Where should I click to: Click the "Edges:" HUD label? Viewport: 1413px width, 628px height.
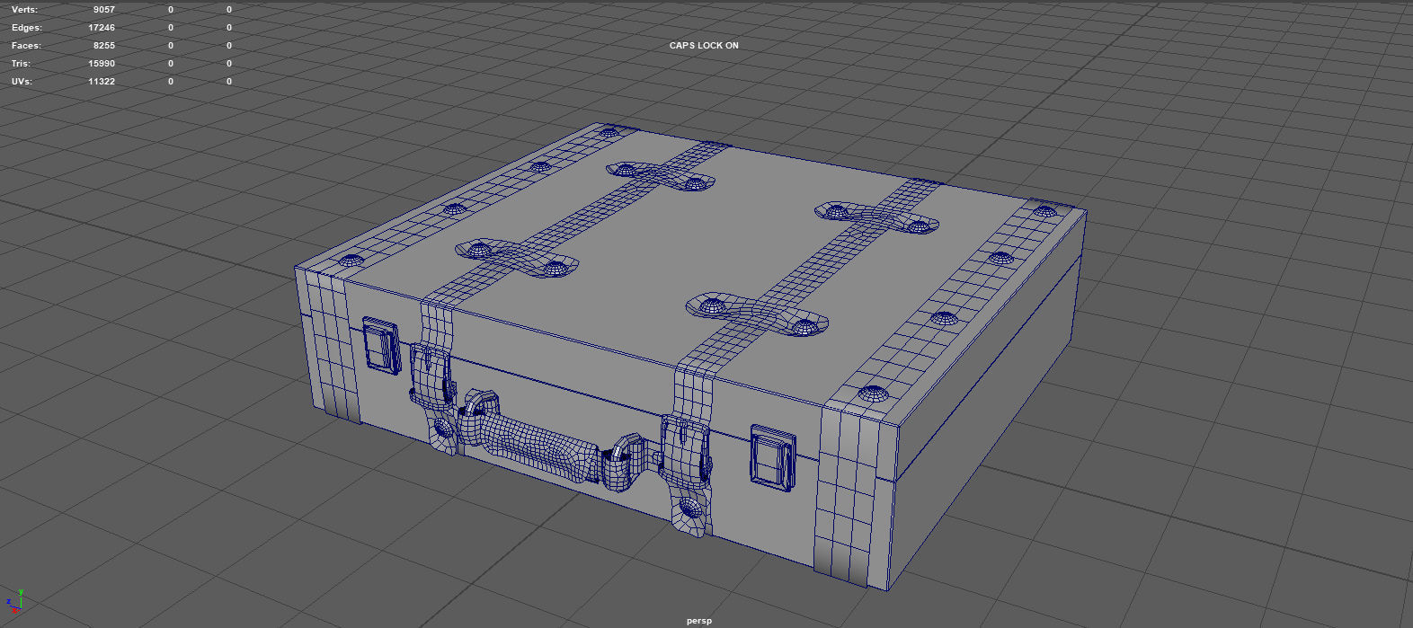click(27, 28)
